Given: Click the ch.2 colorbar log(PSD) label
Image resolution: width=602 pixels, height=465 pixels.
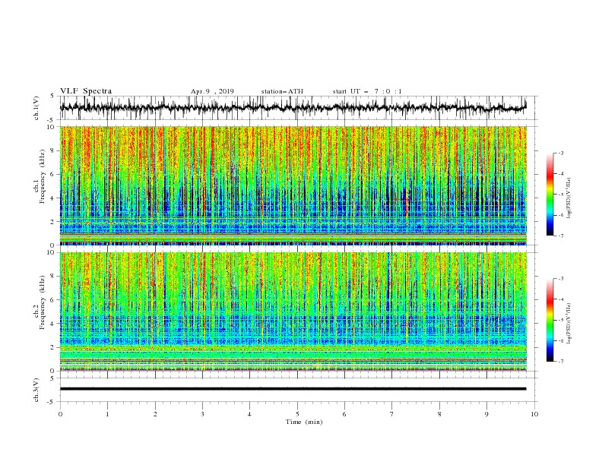Looking at the screenshot, I should click(x=569, y=323).
